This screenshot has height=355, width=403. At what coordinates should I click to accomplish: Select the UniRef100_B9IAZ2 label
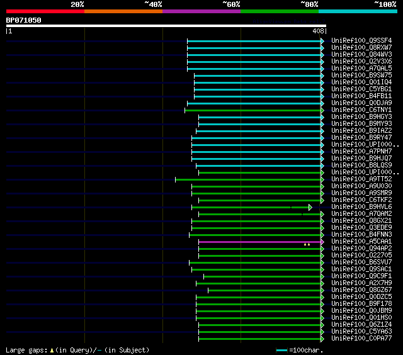coord(361,131)
